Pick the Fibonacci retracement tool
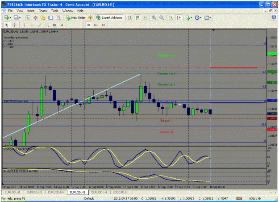279x202 pixels. coord(47,25)
